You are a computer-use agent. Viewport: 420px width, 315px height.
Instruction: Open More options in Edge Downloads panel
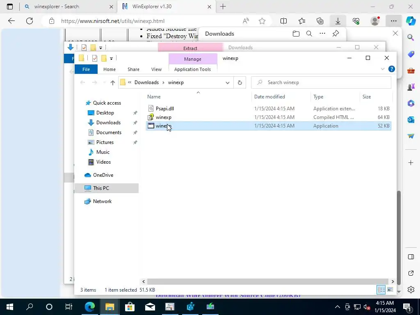[322, 34]
